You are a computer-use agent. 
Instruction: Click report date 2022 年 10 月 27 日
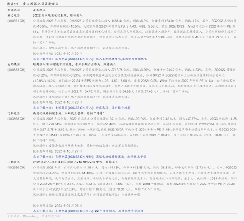point(68,151)
